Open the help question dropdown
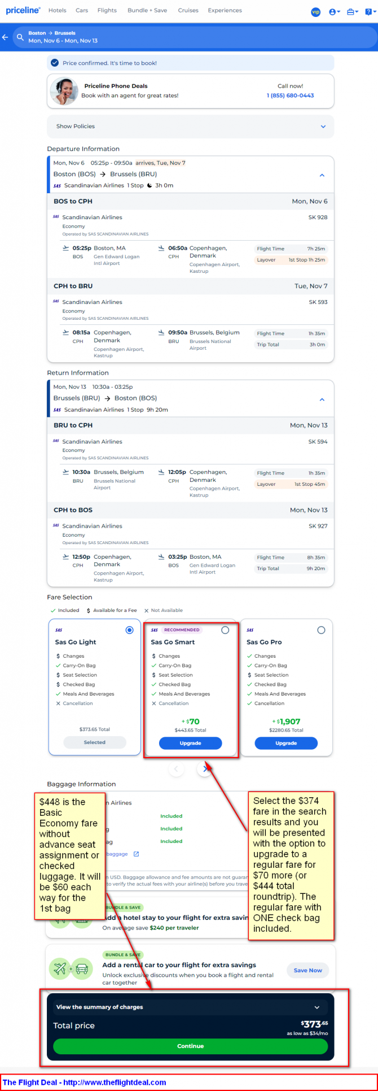This screenshot has height=1091, width=378. [370, 12]
